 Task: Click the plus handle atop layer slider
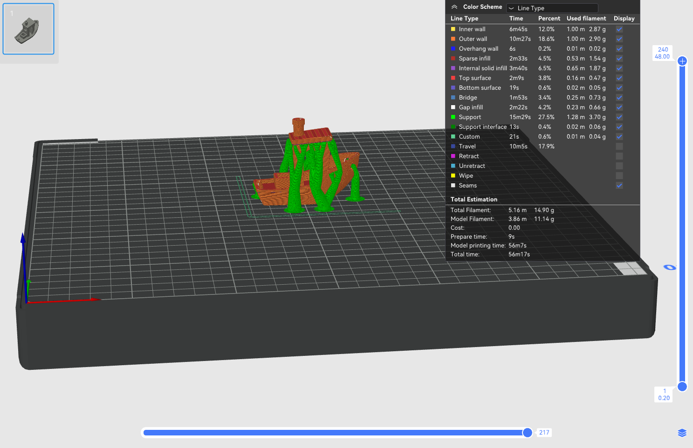682,61
